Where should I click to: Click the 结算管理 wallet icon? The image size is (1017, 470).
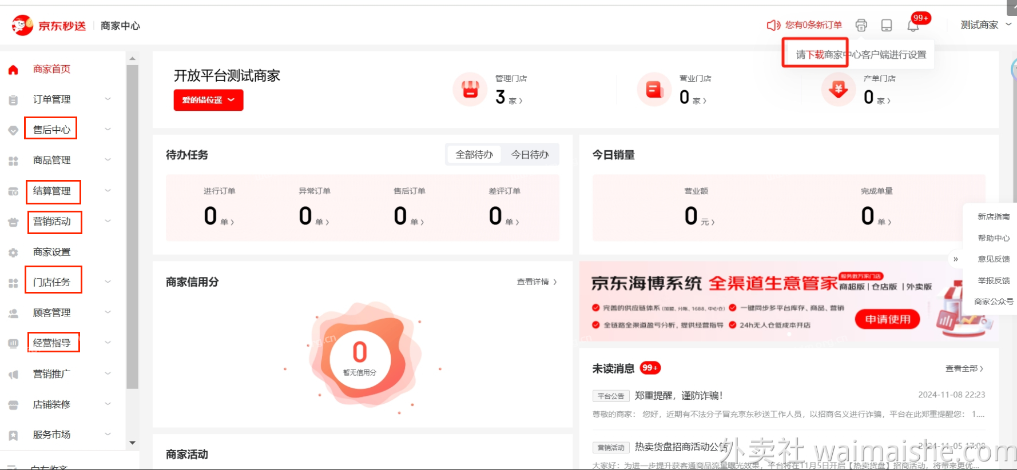tap(13, 191)
